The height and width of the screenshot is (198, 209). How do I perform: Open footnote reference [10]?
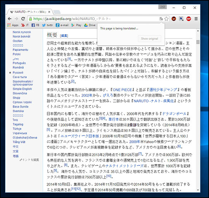pyautogui.click(x=109, y=176)
